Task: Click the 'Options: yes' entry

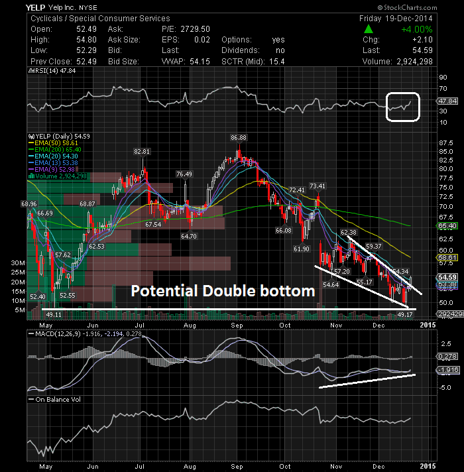Action: point(253,40)
